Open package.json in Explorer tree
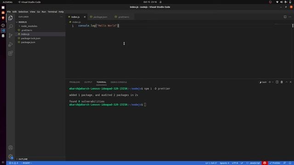 tap(28, 42)
